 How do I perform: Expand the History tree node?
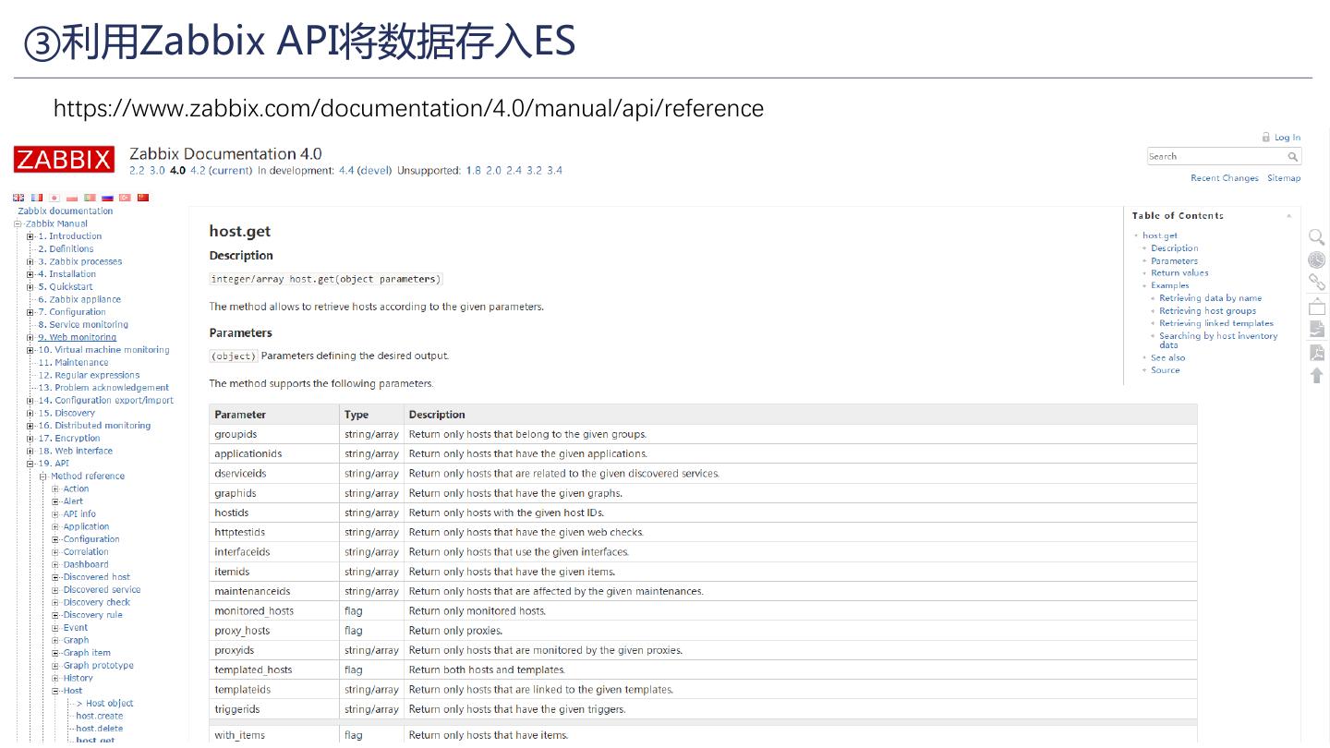(x=55, y=678)
